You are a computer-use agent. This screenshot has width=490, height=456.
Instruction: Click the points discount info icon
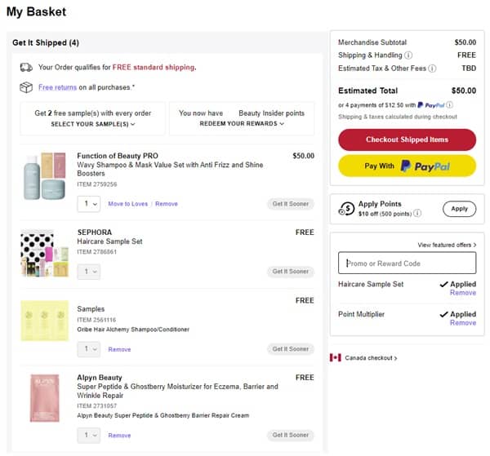tap(417, 214)
